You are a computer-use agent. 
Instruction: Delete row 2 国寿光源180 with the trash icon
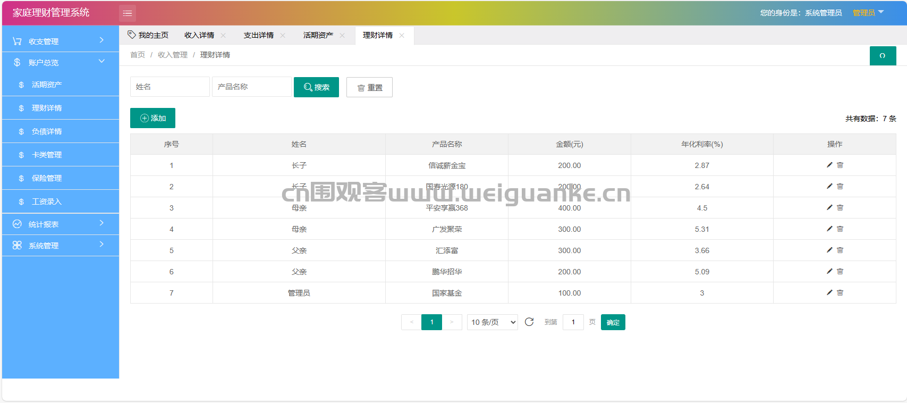tap(840, 186)
